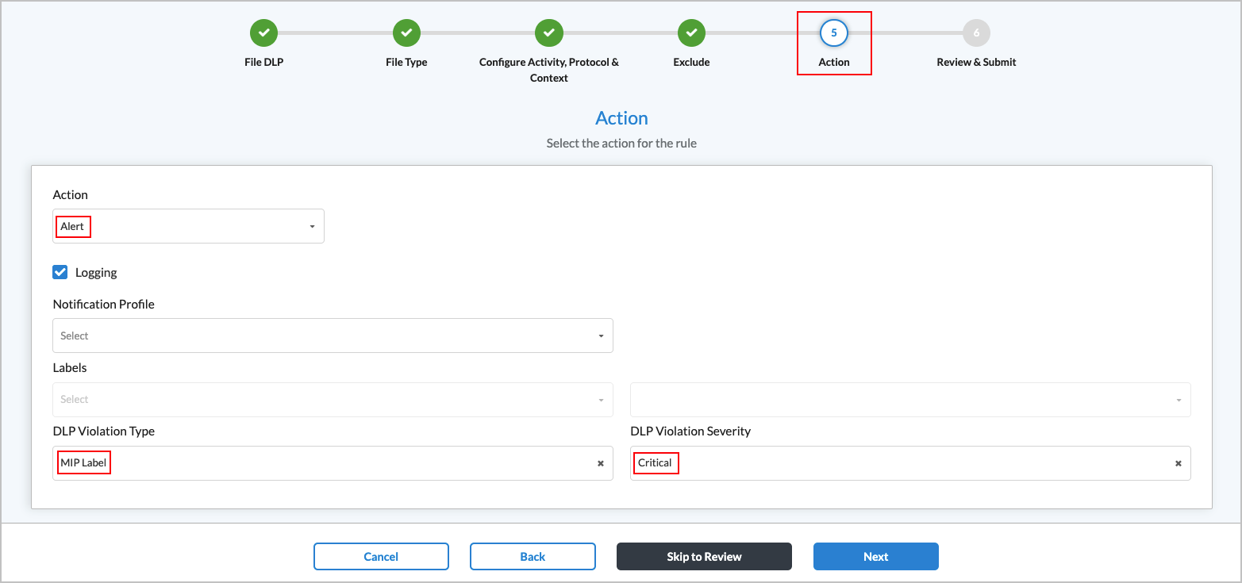Go to File Type step checkmark
1242x583 pixels.
tap(406, 33)
